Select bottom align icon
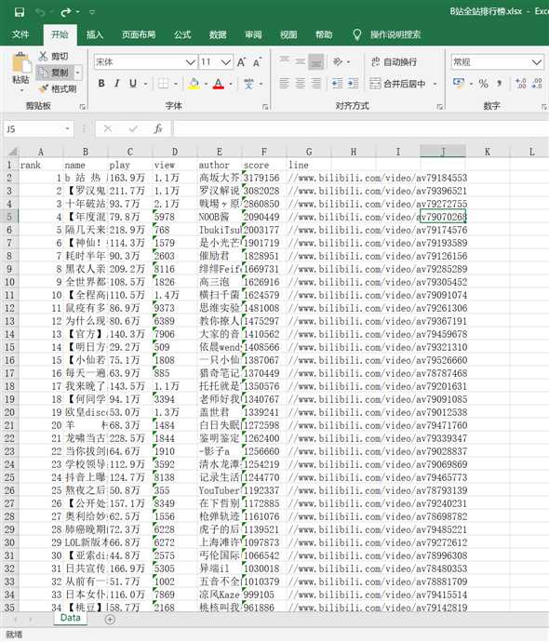 coord(316,61)
